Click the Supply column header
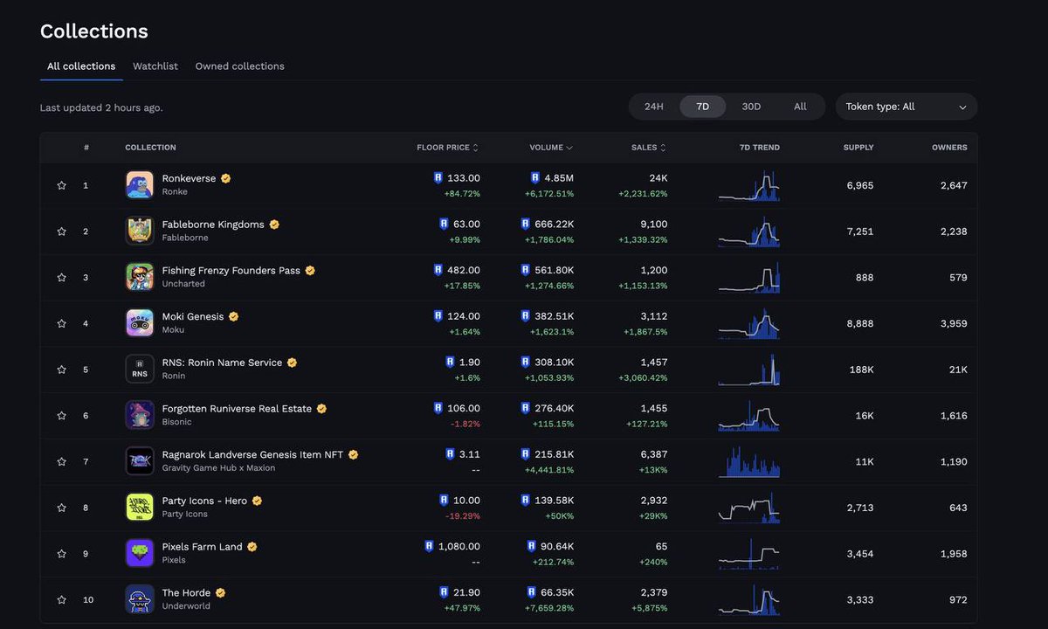 click(858, 148)
